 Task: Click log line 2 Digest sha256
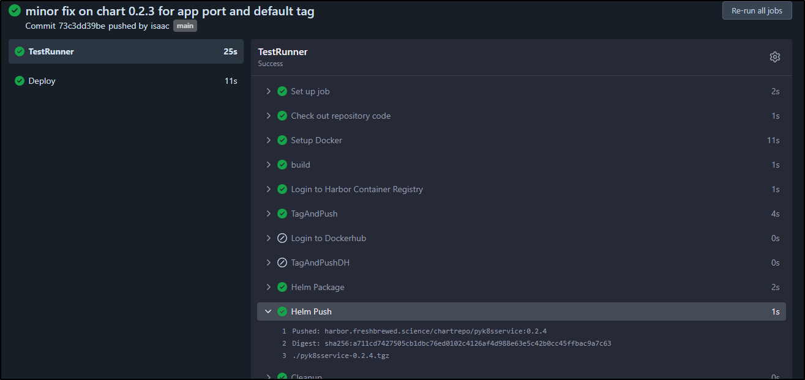click(452, 343)
